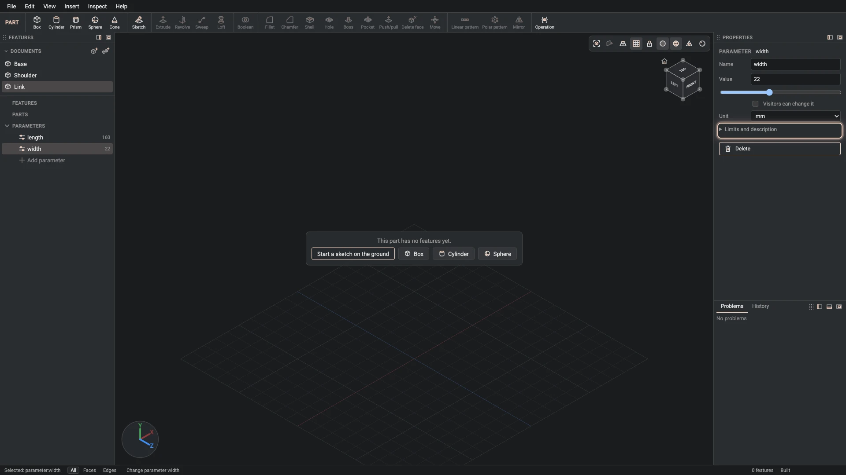Screen dimensions: 846x475
Task: Click the Value field showing 22
Action: [796, 79]
